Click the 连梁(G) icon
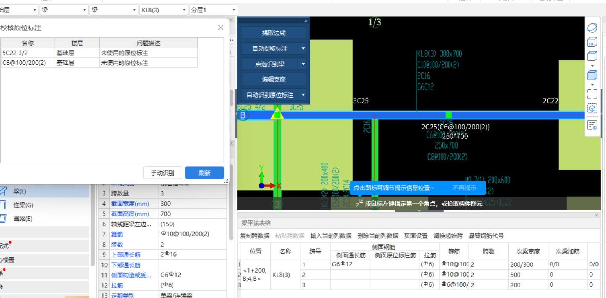 tap(3, 205)
